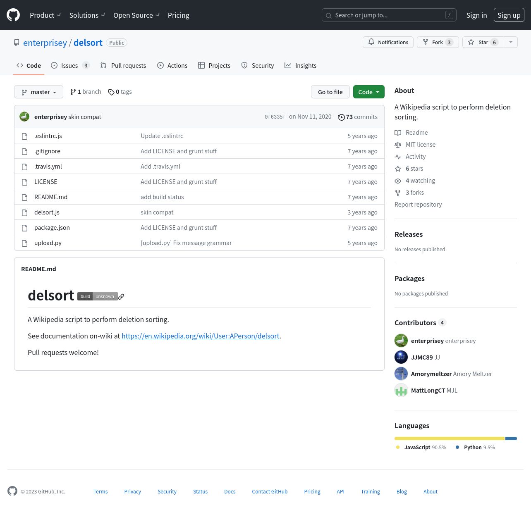
Task: Click file icon next to .travis.yml
Action: tap(24, 167)
